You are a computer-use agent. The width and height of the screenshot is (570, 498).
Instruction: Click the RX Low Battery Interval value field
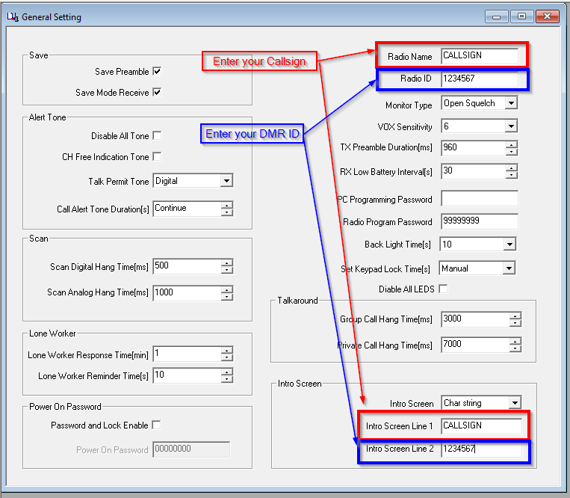474,171
